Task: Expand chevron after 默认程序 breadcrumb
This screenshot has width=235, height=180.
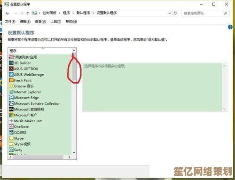Action: pos(93,13)
